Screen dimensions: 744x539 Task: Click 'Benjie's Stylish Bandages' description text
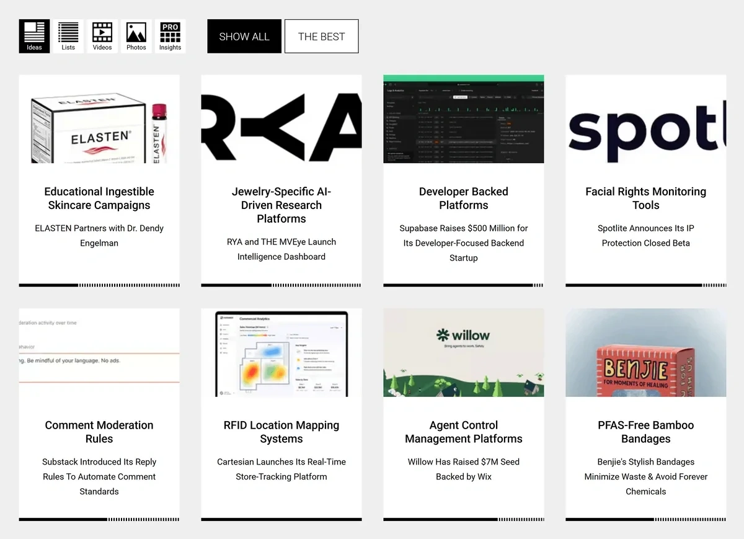tap(646, 476)
